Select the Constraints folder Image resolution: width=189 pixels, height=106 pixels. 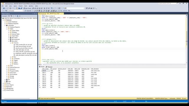(17, 59)
